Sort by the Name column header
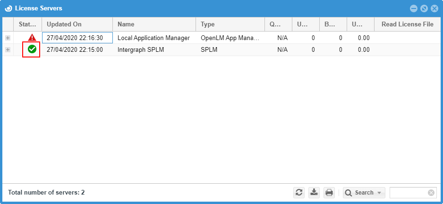 [x=154, y=24]
